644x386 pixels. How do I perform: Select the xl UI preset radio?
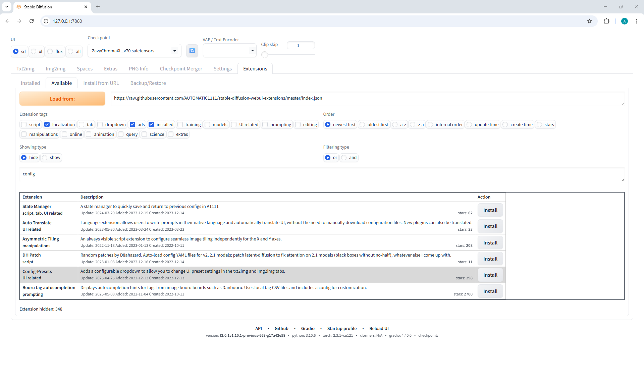click(34, 51)
